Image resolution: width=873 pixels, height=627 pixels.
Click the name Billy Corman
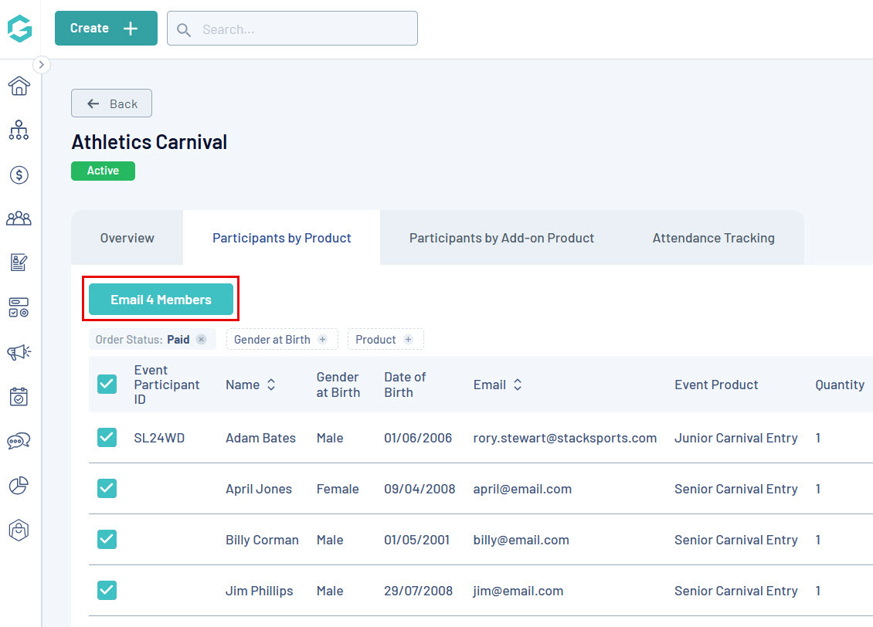pos(262,541)
